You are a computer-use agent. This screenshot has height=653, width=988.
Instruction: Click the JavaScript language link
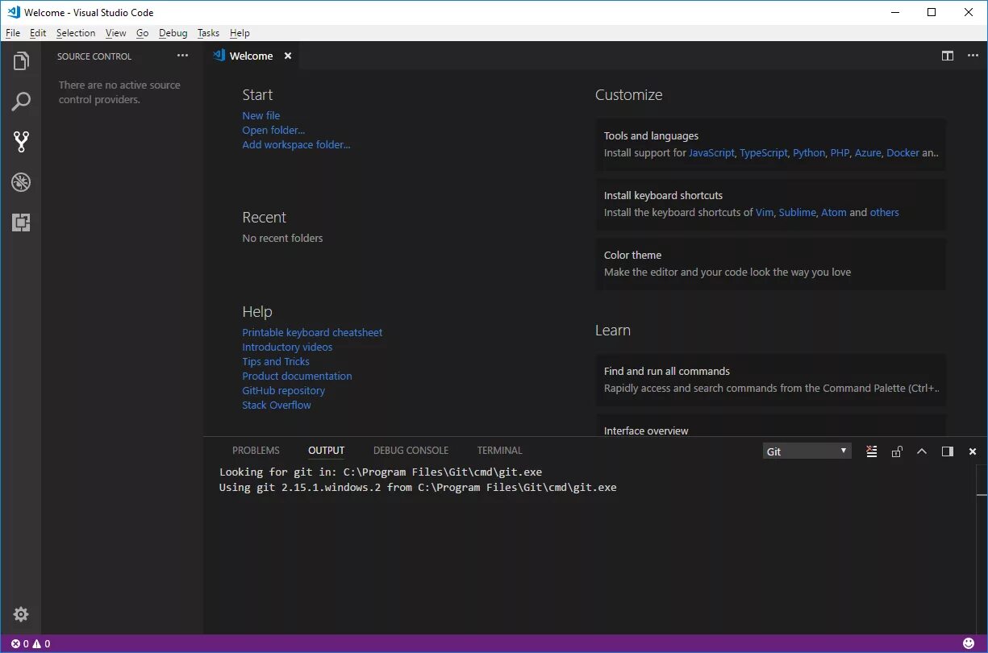(711, 152)
